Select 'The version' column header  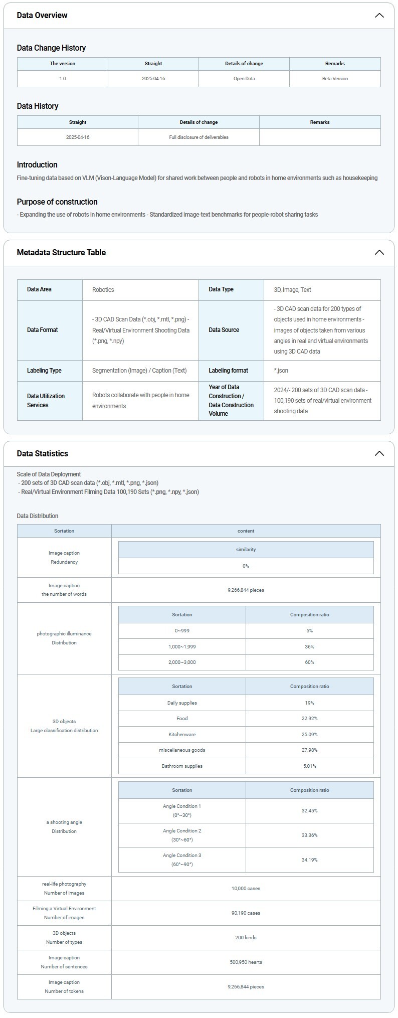pos(63,64)
